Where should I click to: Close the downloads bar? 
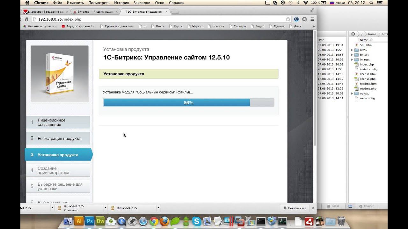tap(313, 208)
